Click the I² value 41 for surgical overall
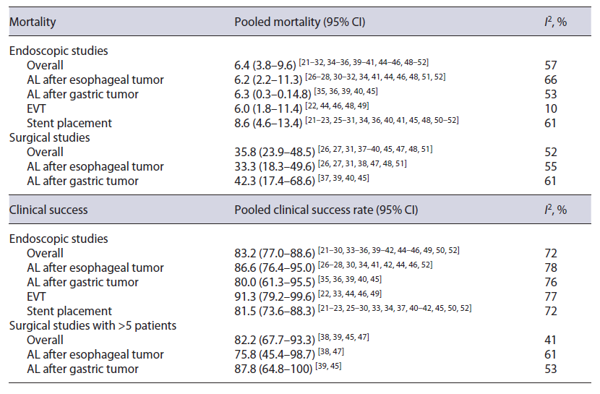Image resolution: width=600 pixels, height=394 pixels. coord(550,340)
